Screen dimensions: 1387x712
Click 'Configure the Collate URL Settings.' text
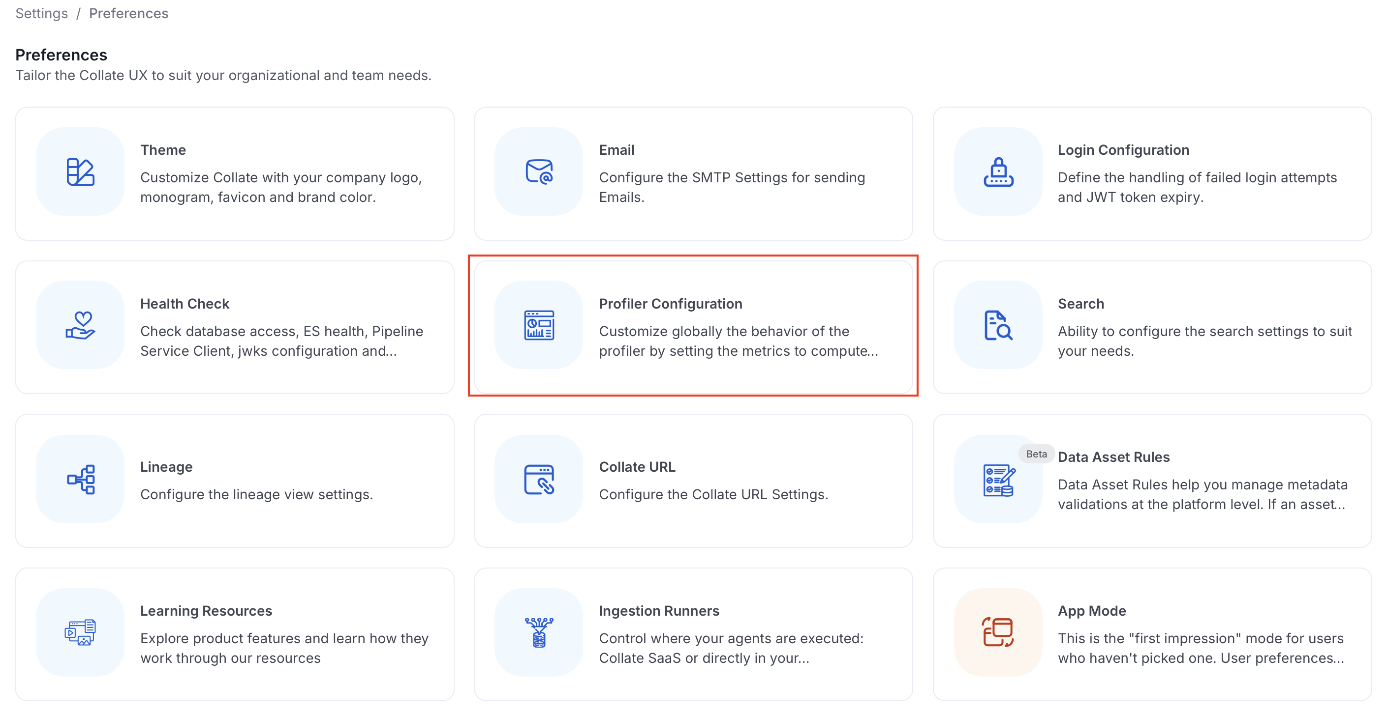(713, 494)
